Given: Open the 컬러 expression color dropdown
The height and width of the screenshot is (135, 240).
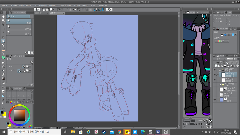Looking at the screenshot, I should [x=222, y=41].
